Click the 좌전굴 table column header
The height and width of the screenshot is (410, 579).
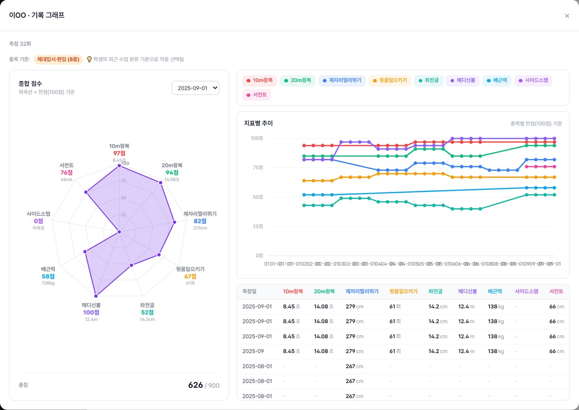tap(436, 292)
